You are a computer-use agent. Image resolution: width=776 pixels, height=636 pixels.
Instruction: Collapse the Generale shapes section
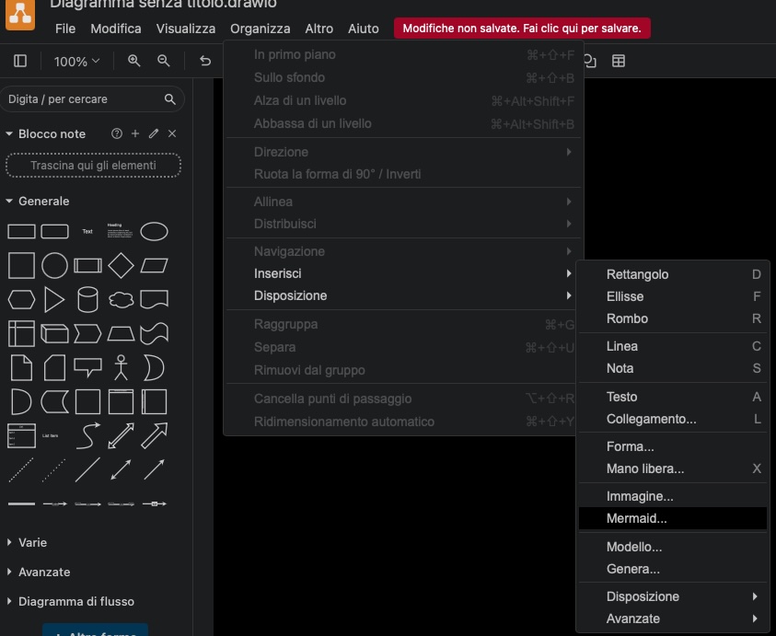tap(43, 201)
